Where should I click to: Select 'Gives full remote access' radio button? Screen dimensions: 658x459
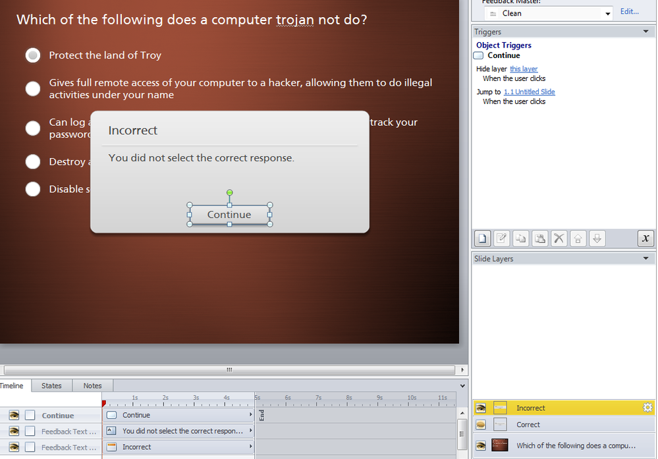tap(33, 88)
